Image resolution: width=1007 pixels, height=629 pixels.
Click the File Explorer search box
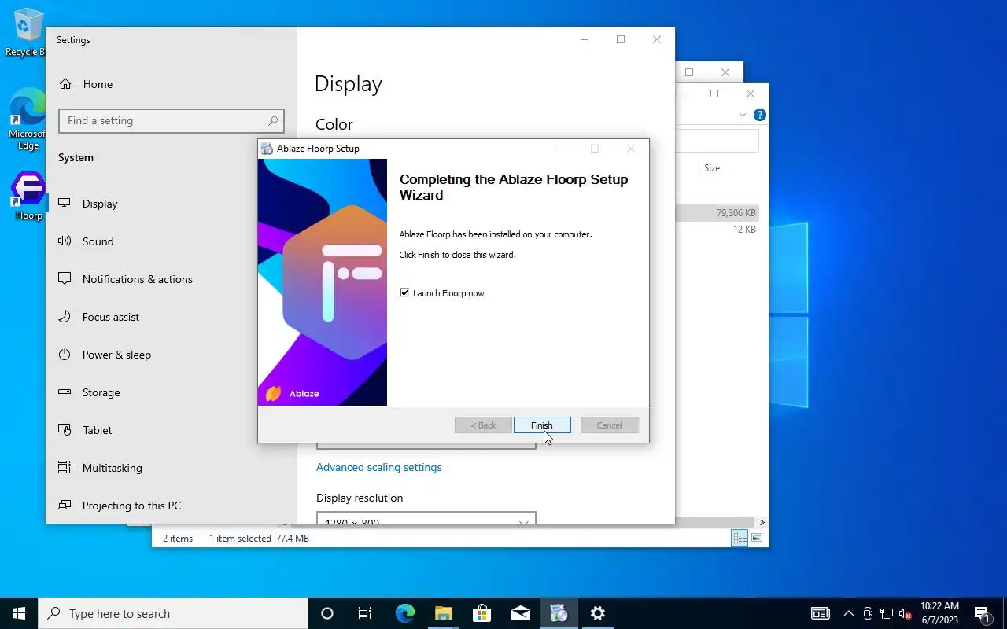coord(717,141)
